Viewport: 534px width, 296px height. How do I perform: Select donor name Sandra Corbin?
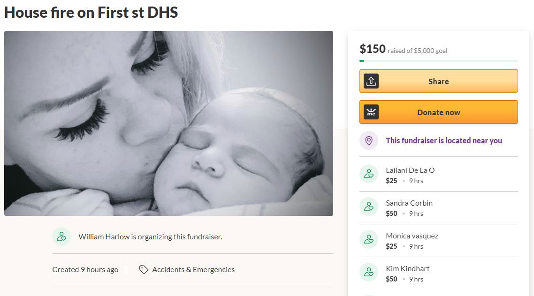click(x=409, y=203)
